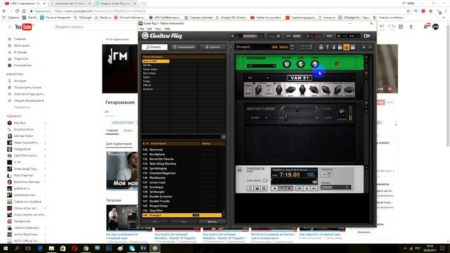Click the 'Save as' button in rack toolbar
The height and width of the screenshot is (253, 450).
[283, 47]
